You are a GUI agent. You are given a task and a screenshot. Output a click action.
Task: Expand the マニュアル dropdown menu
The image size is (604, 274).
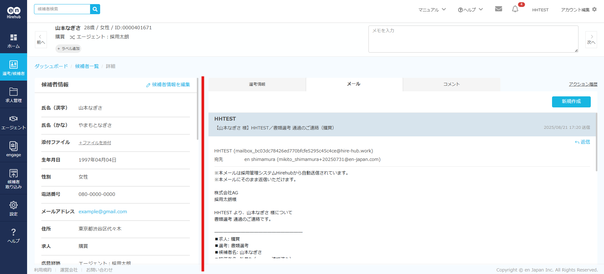pos(432,10)
